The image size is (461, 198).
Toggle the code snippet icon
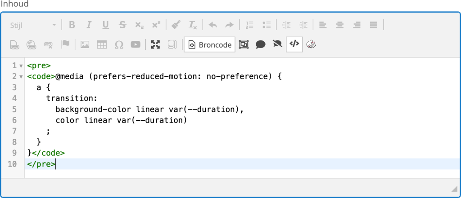coord(294,44)
